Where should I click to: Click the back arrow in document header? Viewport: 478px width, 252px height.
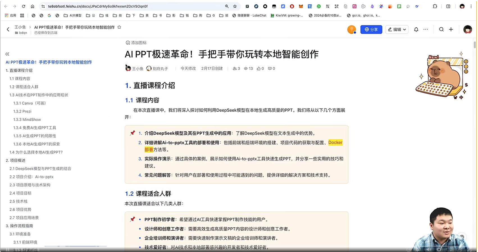pos(8,29)
